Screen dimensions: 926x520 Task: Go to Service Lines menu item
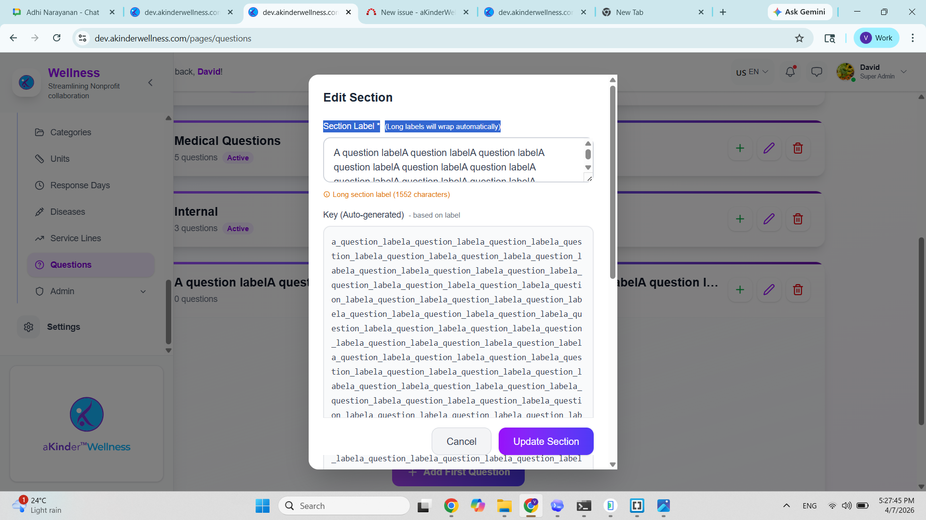pyautogui.click(x=75, y=238)
